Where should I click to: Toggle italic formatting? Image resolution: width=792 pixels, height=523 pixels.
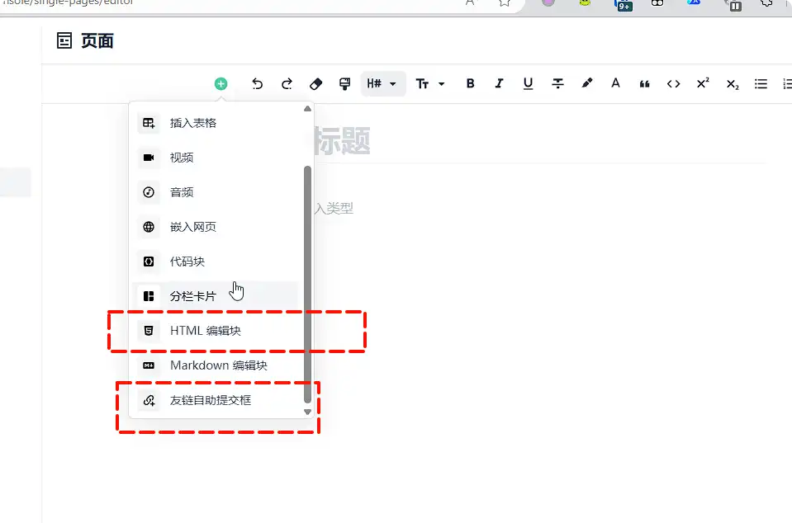pyautogui.click(x=499, y=83)
